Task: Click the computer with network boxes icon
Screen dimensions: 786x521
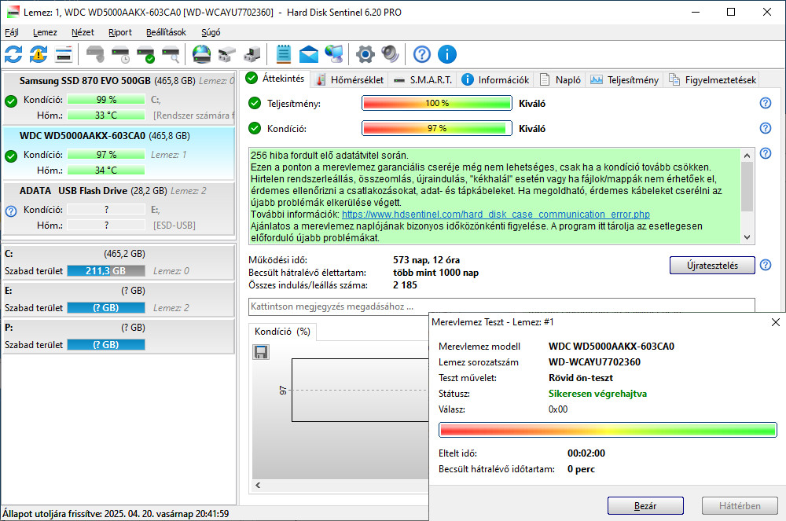Action: pos(252,54)
